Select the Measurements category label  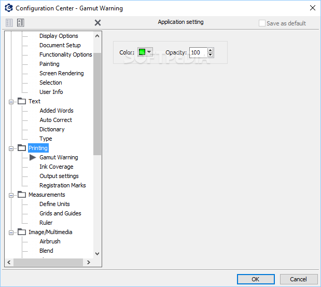pos(47,195)
